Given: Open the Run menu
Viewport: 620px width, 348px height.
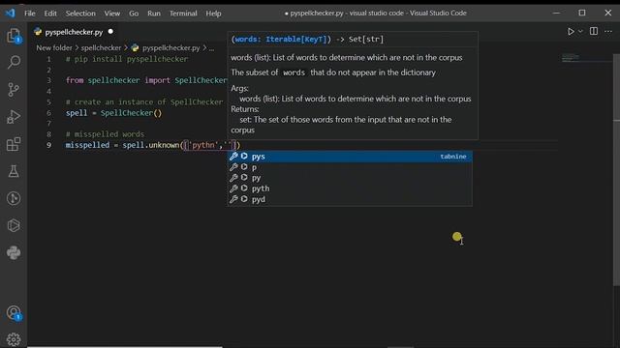Looking at the screenshot, I should (x=154, y=14).
